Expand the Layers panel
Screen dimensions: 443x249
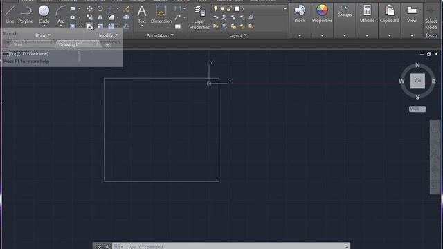click(x=238, y=35)
